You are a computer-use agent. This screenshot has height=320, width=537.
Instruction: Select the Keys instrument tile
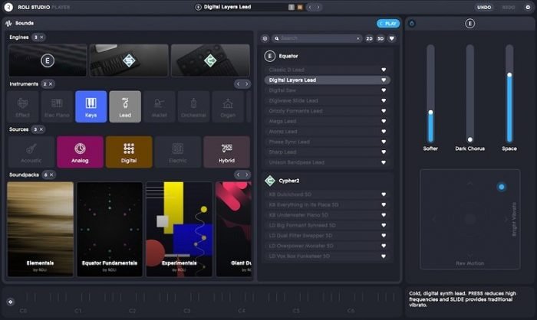[x=91, y=106]
